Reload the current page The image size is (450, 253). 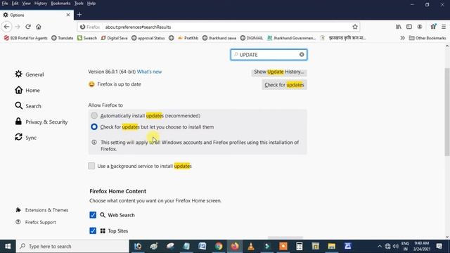[28, 27]
